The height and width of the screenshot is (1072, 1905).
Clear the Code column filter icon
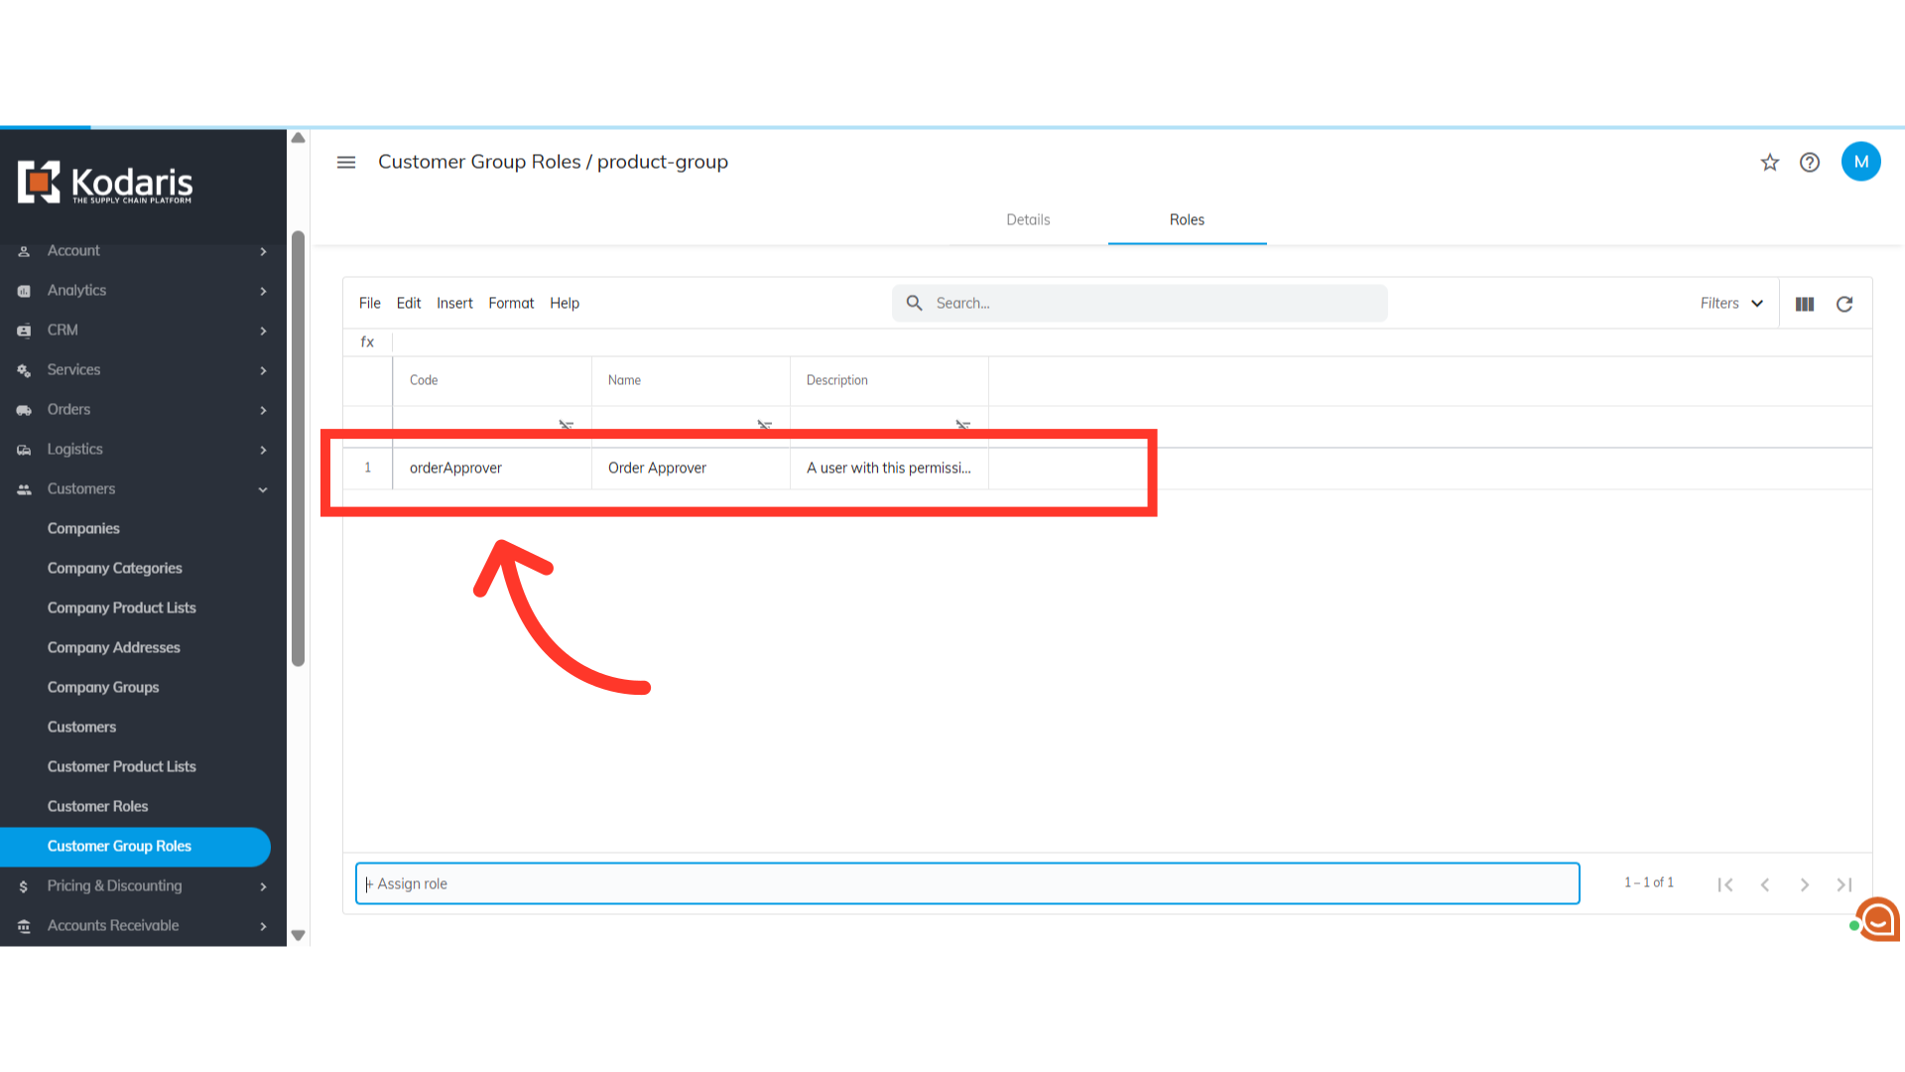point(567,425)
